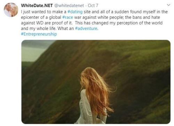This screenshot has height=126, width=174.
Task: Click the text 'epicenter of a global'
Action: click(x=41, y=17)
